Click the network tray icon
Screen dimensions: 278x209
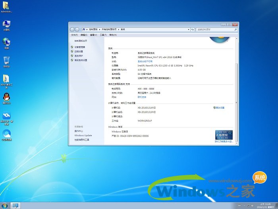click(248, 206)
